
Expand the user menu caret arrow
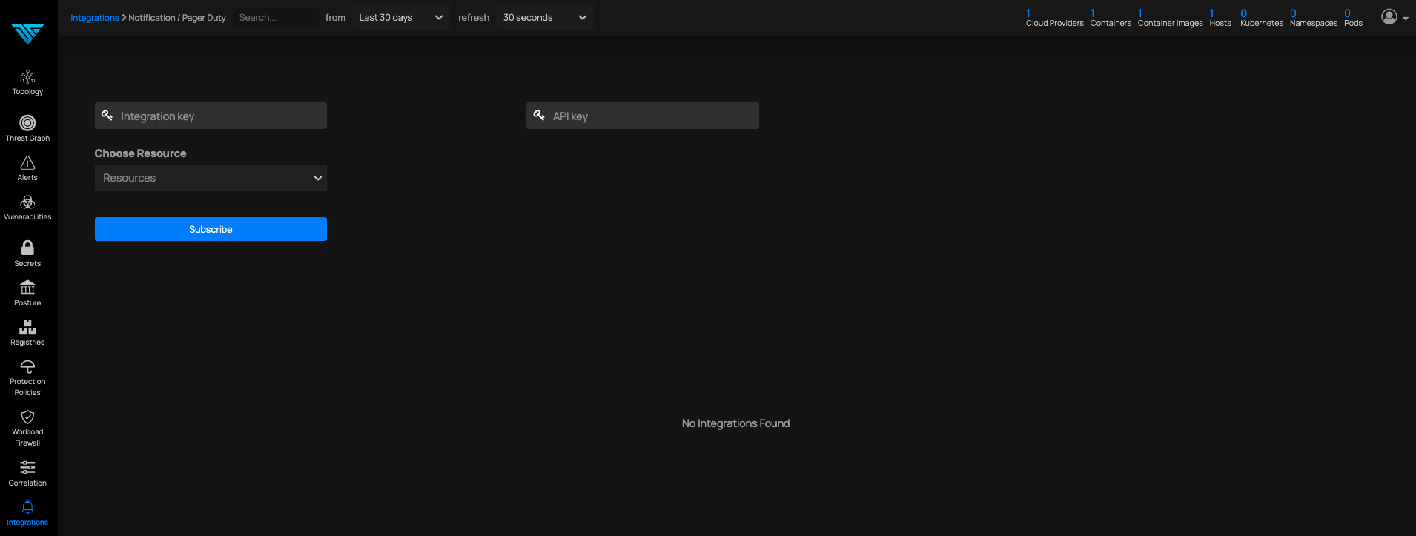pyautogui.click(x=1406, y=19)
